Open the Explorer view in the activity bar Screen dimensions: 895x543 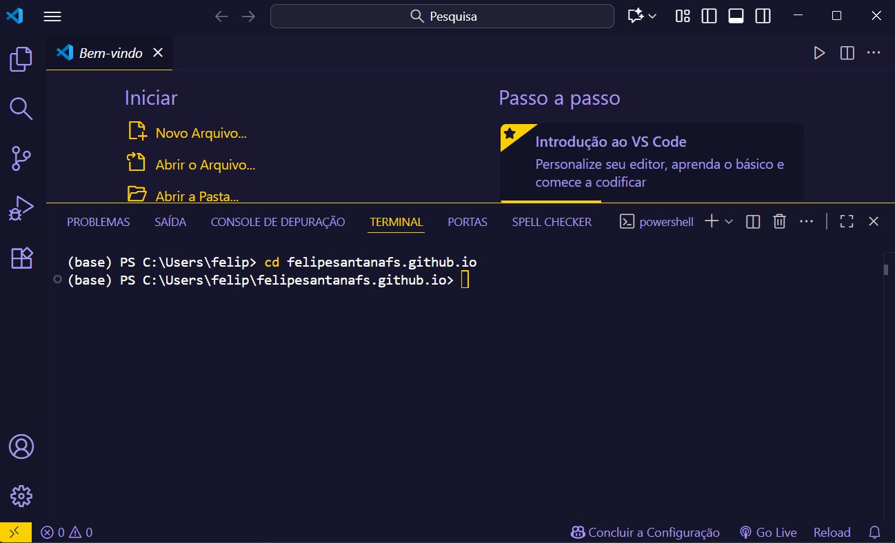(x=20, y=59)
